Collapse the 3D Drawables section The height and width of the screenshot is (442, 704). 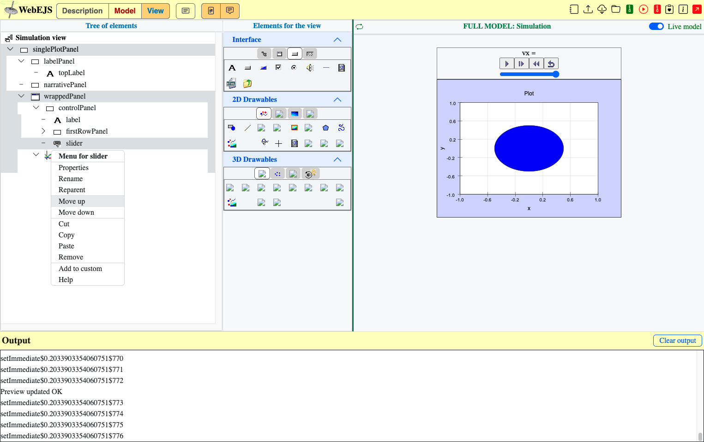tap(337, 159)
